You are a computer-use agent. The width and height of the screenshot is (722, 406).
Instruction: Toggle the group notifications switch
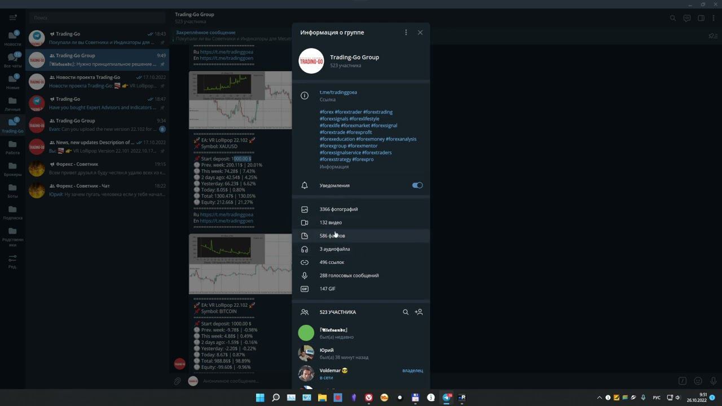point(417,186)
